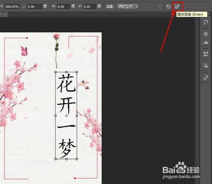Switch between free transform and warp modes
This screenshot has width=212, height=184.
(159, 7)
